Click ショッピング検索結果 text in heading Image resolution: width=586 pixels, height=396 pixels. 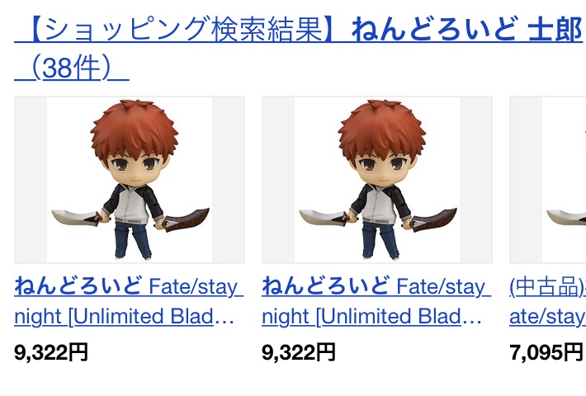[184, 29]
